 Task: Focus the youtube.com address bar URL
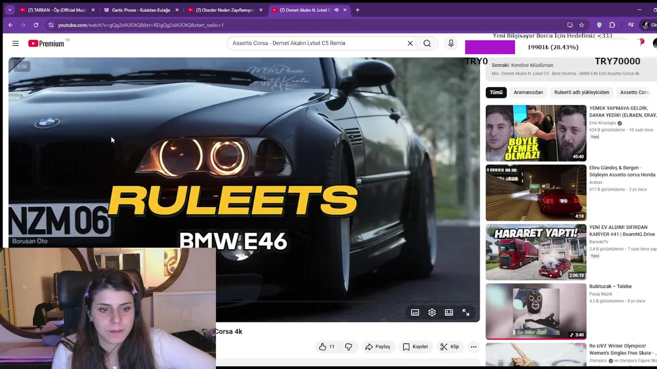click(141, 25)
